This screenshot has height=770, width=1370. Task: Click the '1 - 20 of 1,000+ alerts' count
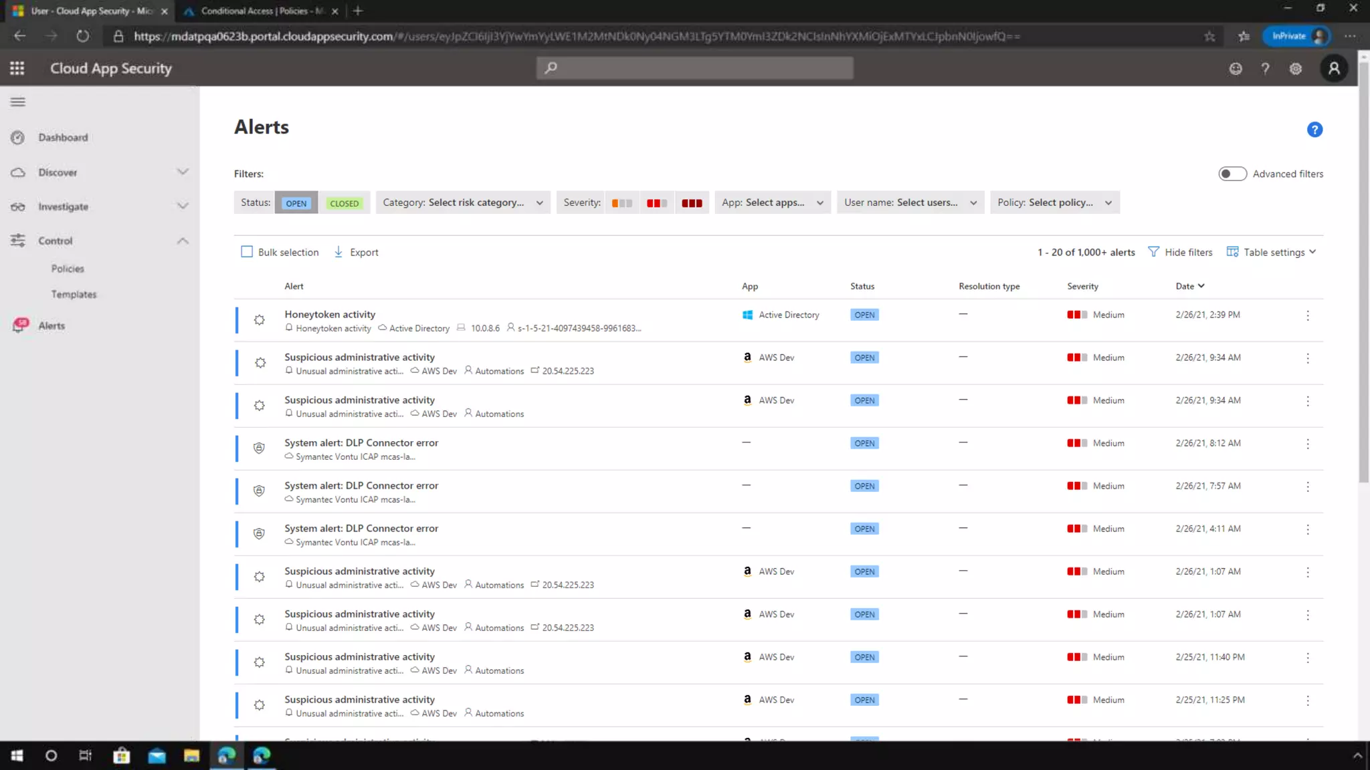point(1086,252)
